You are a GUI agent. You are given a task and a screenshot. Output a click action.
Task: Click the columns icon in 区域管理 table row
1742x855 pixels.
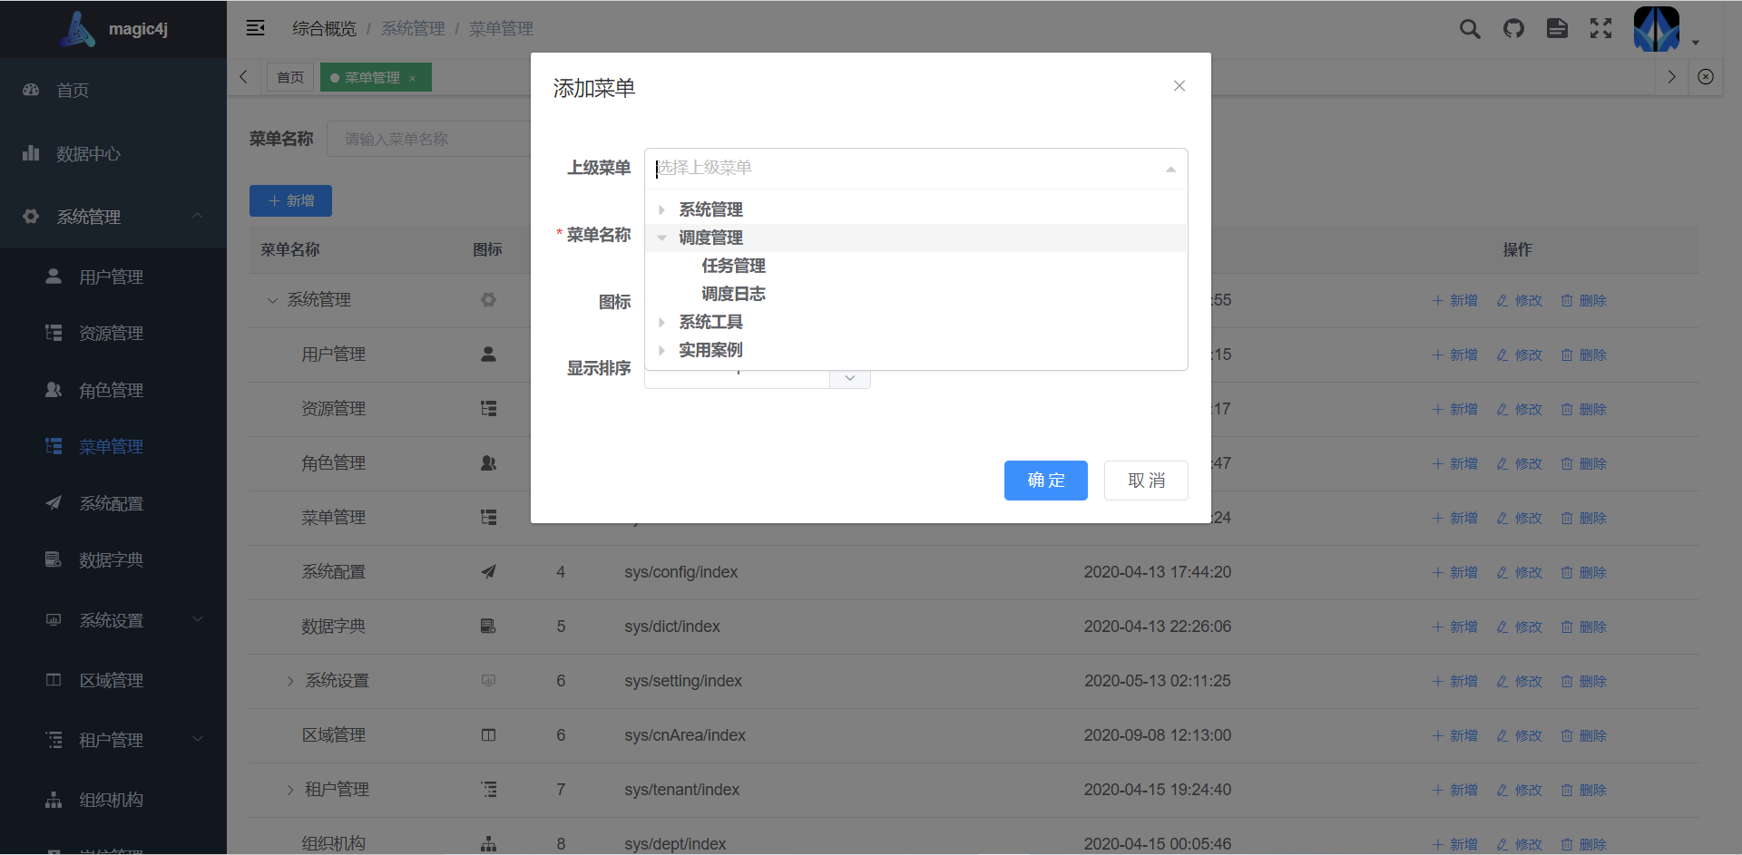tap(488, 735)
